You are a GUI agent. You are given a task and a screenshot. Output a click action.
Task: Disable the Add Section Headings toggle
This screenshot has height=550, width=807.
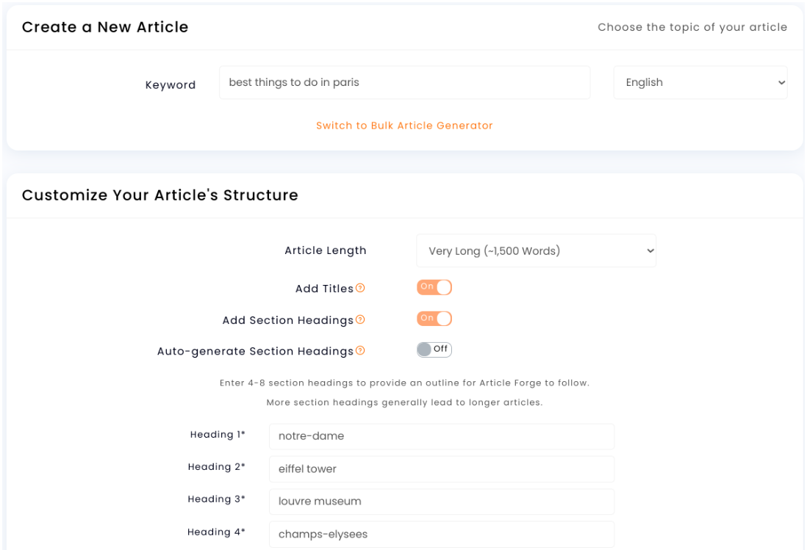coord(434,318)
